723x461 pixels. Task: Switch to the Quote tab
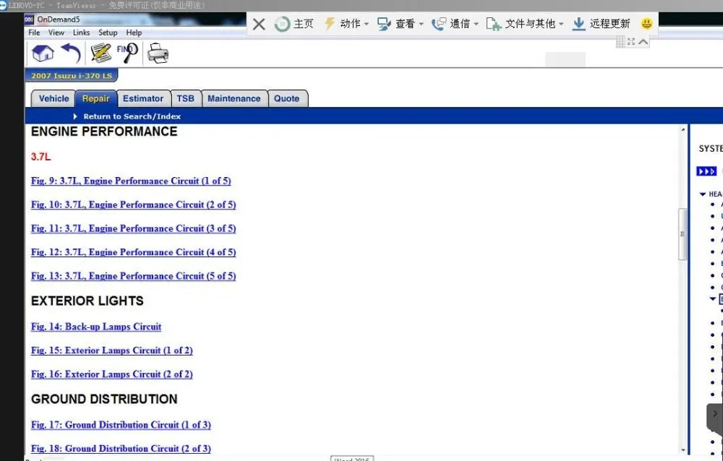click(287, 99)
